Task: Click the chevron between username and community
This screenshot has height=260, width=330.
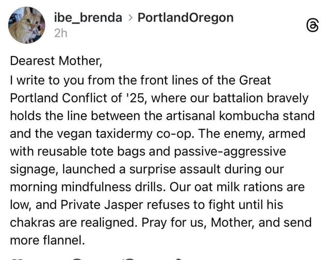Action: coord(130,18)
